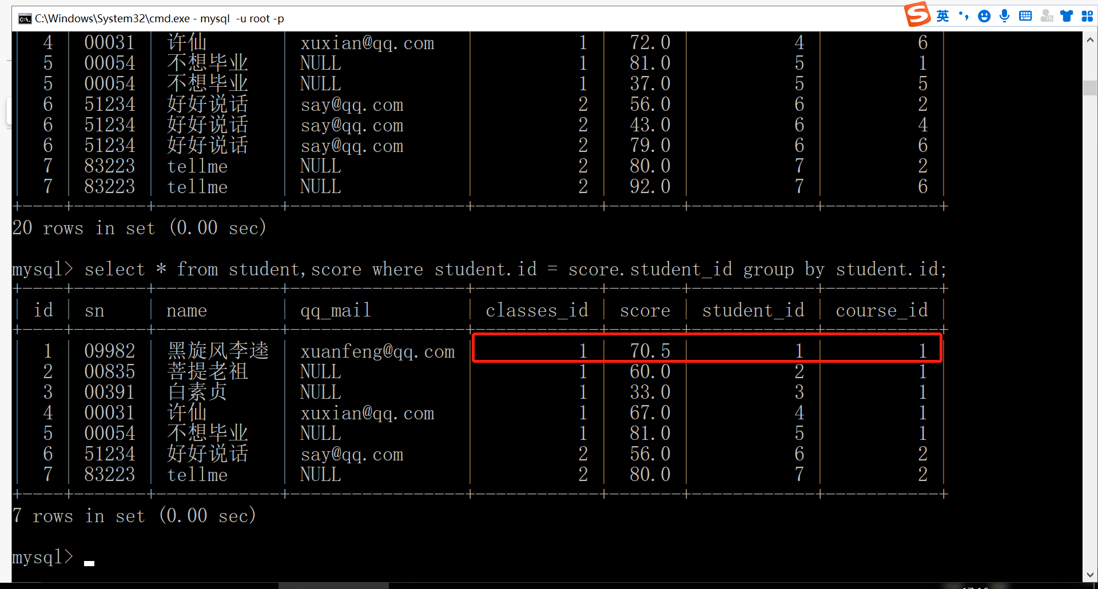Click the user account icon in the IME bar
The image size is (1098, 589).
tap(1047, 16)
